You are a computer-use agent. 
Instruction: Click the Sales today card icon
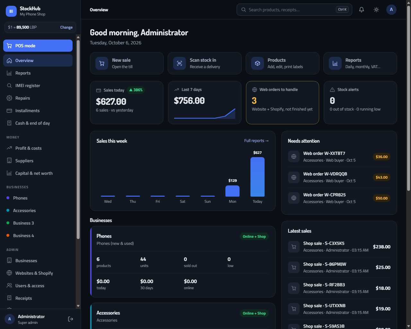(x=99, y=90)
